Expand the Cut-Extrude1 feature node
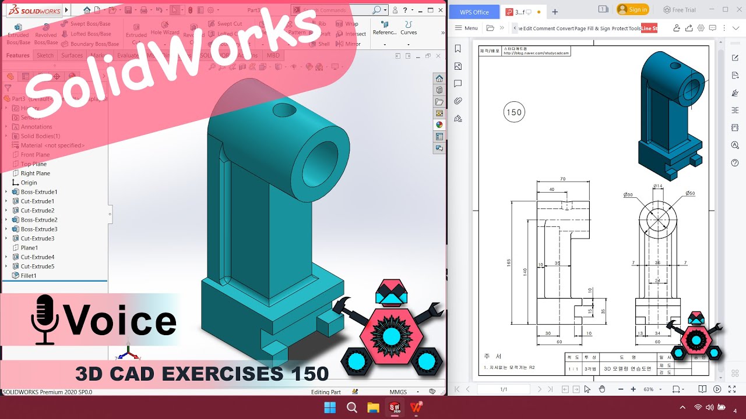The image size is (746, 419). (x=6, y=201)
